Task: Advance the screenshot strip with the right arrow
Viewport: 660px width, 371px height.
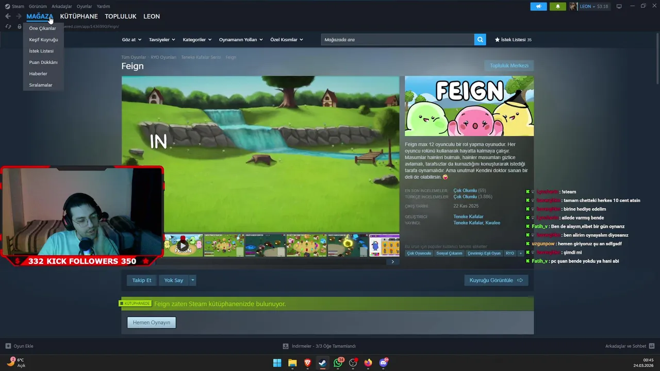Action: [392, 262]
